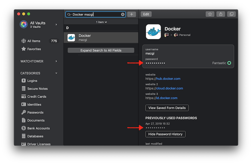Screen dimensions: 252x164
Task: Collapse the Categories section
Action: click(x=56, y=73)
